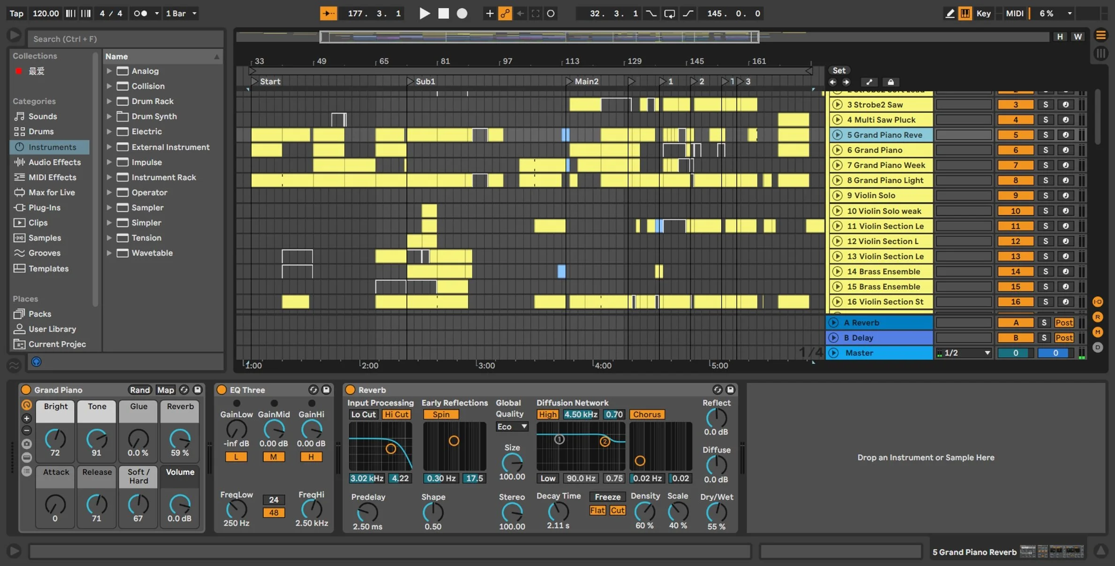Click the MIDI Arrangement Overdub plus icon
Viewport: 1115px width, 566px height.
coord(489,13)
